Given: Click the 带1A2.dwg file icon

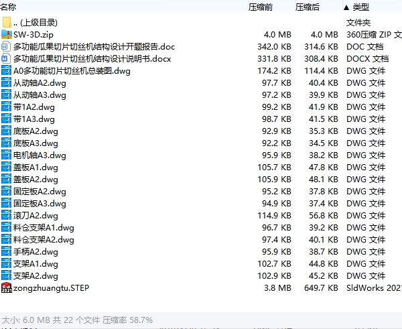Looking at the screenshot, I should (7, 107).
